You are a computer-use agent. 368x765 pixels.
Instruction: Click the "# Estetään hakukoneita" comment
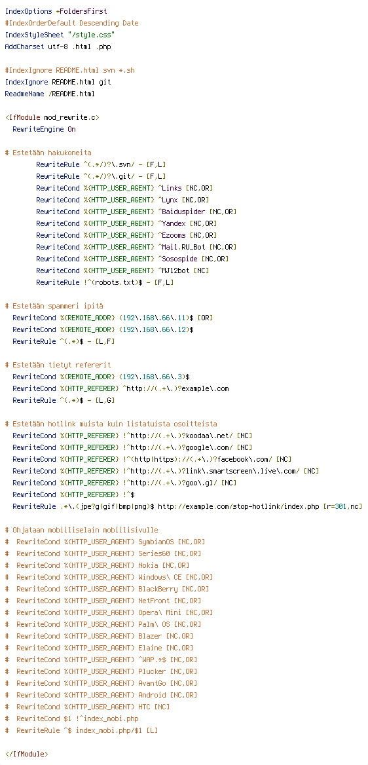[48, 153]
